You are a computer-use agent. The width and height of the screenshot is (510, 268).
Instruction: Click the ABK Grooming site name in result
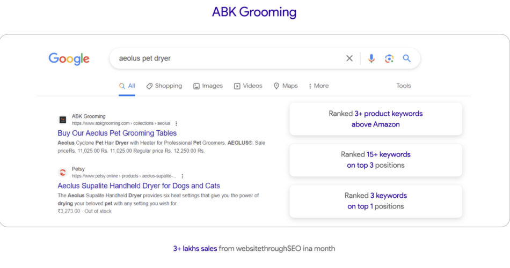(x=89, y=116)
